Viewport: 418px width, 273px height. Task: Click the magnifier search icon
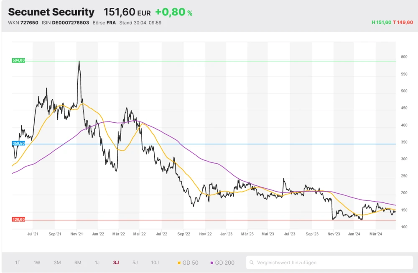(251, 263)
